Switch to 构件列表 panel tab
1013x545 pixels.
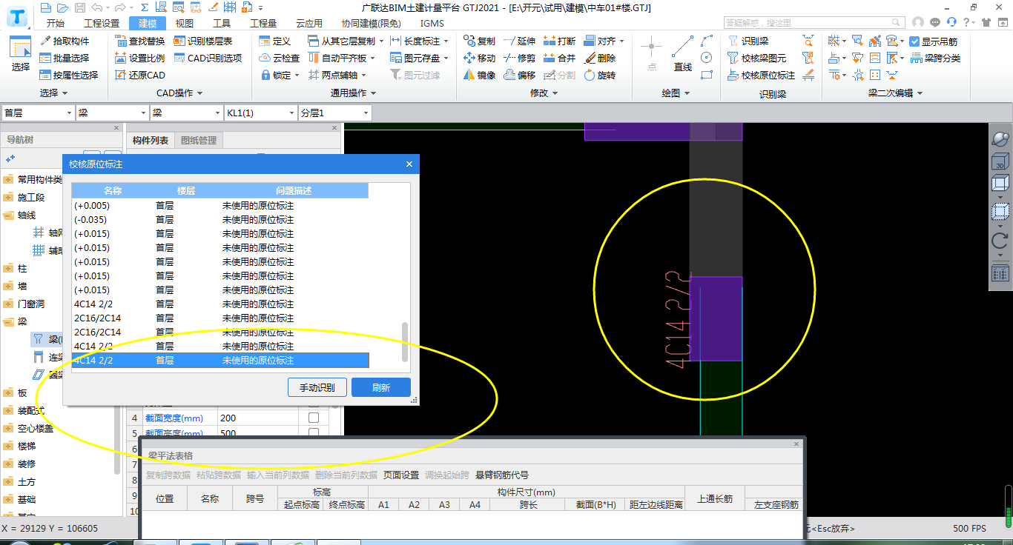click(151, 140)
